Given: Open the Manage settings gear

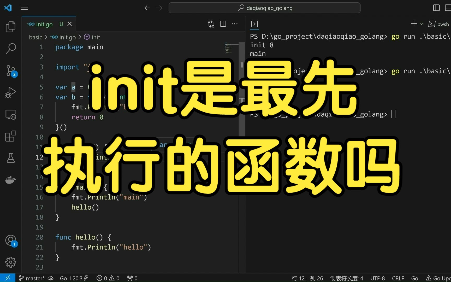Looking at the screenshot, I should [x=11, y=262].
